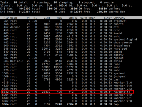Select the SHR value 11672
142x107 pixels.
point(69,67)
